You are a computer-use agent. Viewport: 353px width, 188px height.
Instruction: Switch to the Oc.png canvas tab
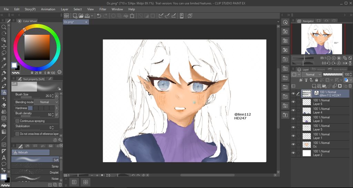(x=76, y=22)
